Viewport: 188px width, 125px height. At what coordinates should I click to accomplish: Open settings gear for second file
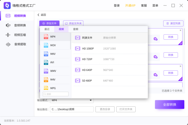[155, 57]
